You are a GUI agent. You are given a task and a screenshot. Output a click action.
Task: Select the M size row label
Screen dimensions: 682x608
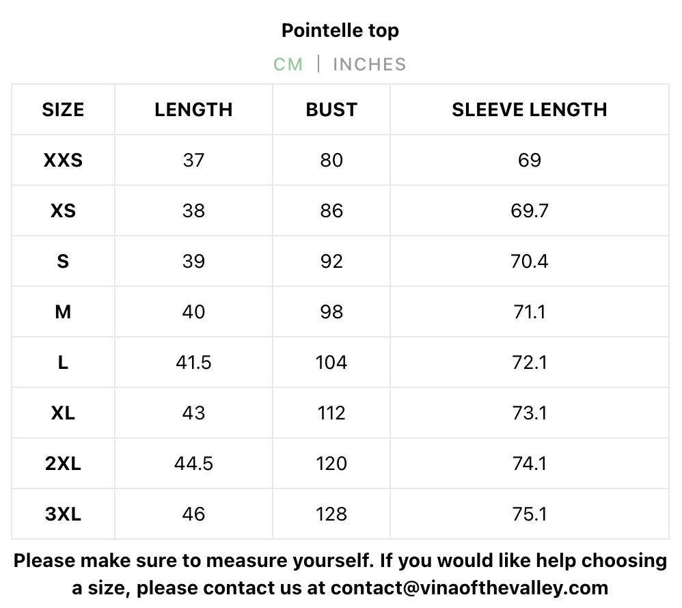(63, 312)
